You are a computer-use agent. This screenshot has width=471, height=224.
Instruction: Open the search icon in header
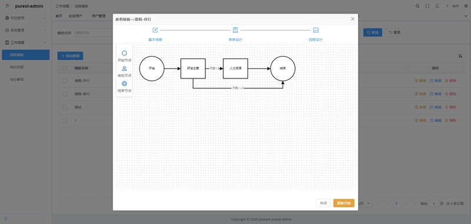click(x=417, y=6)
